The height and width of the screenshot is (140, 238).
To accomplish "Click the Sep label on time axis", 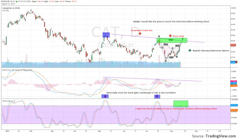I will 196,131.
